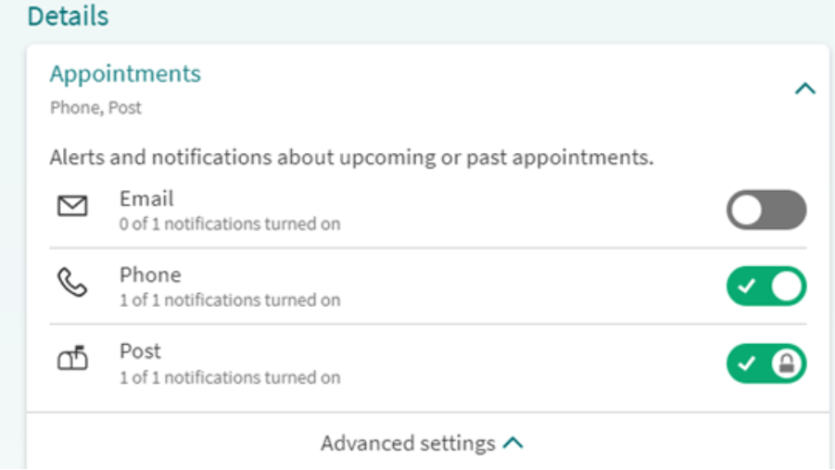
Task: Click "0 of 1 notifications turned on" text
Action: [x=230, y=223]
